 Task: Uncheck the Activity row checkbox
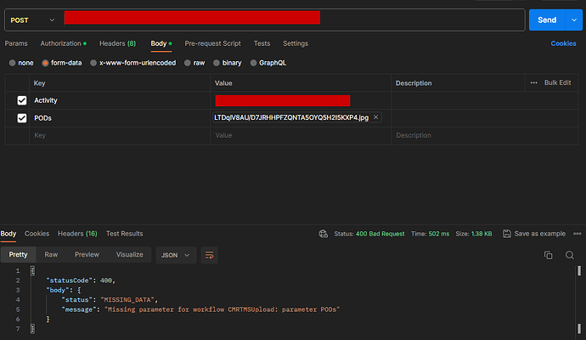point(22,100)
